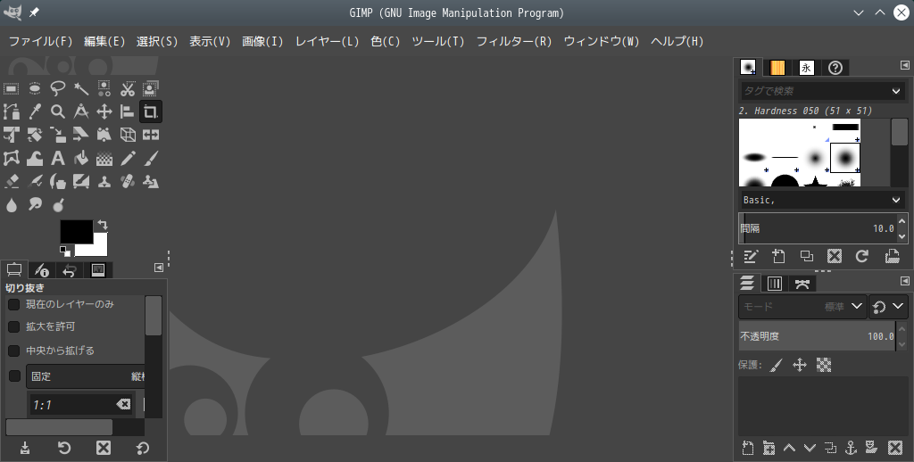Image resolution: width=914 pixels, height=462 pixels.
Task: Select the Warp Transform wave tool
Action: tap(35, 159)
